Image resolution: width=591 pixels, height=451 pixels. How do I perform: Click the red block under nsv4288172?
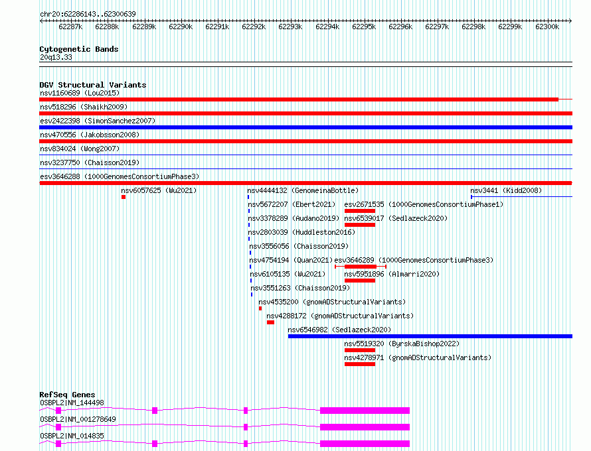coord(270,322)
